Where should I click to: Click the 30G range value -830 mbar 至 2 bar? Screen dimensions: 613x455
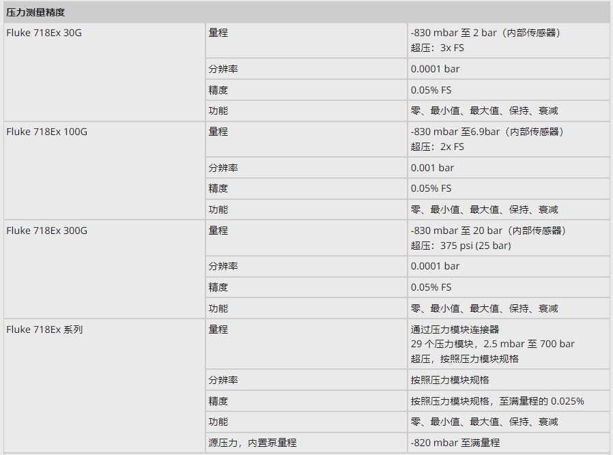pyautogui.click(x=485, y=33)
